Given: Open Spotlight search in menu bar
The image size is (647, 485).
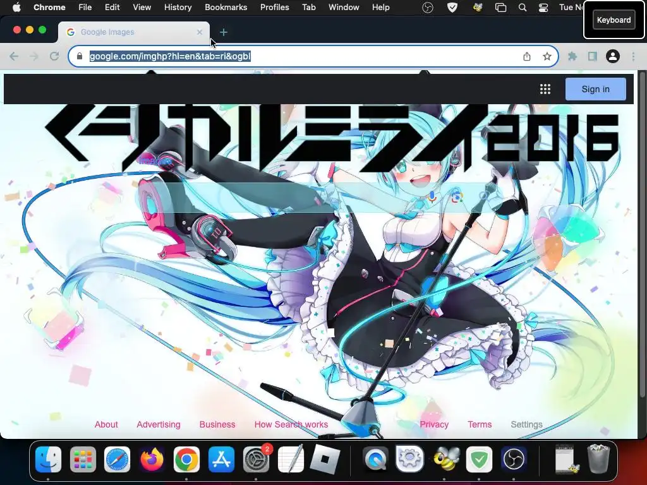Looking at the screenshot, I should pyautogui.click(x=523, y=8).
